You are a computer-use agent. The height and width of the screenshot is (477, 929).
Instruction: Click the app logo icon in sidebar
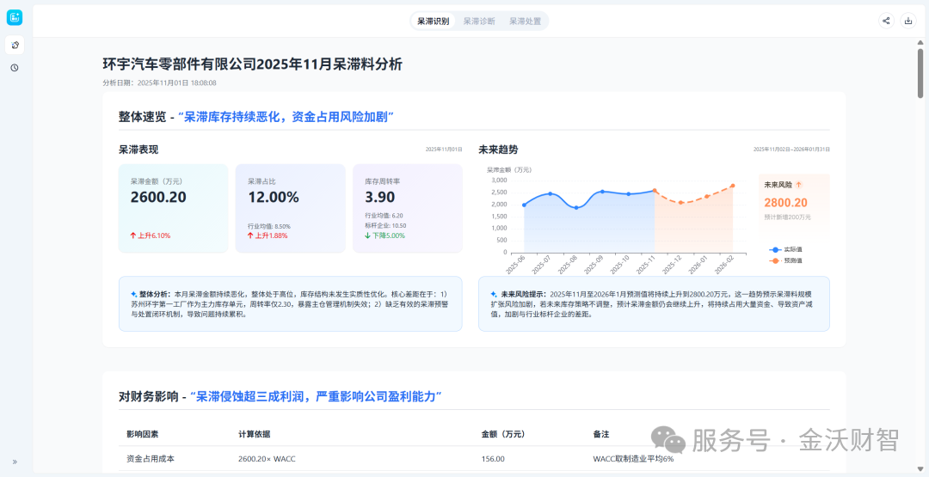point(15,18)
